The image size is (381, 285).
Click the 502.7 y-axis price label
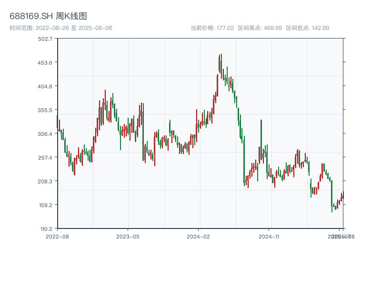pyautogui.click(x=45, y=38)
